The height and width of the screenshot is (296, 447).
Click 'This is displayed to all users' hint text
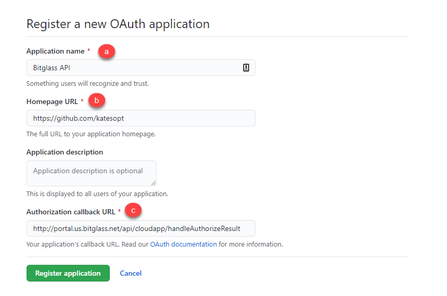click(97, 194)
